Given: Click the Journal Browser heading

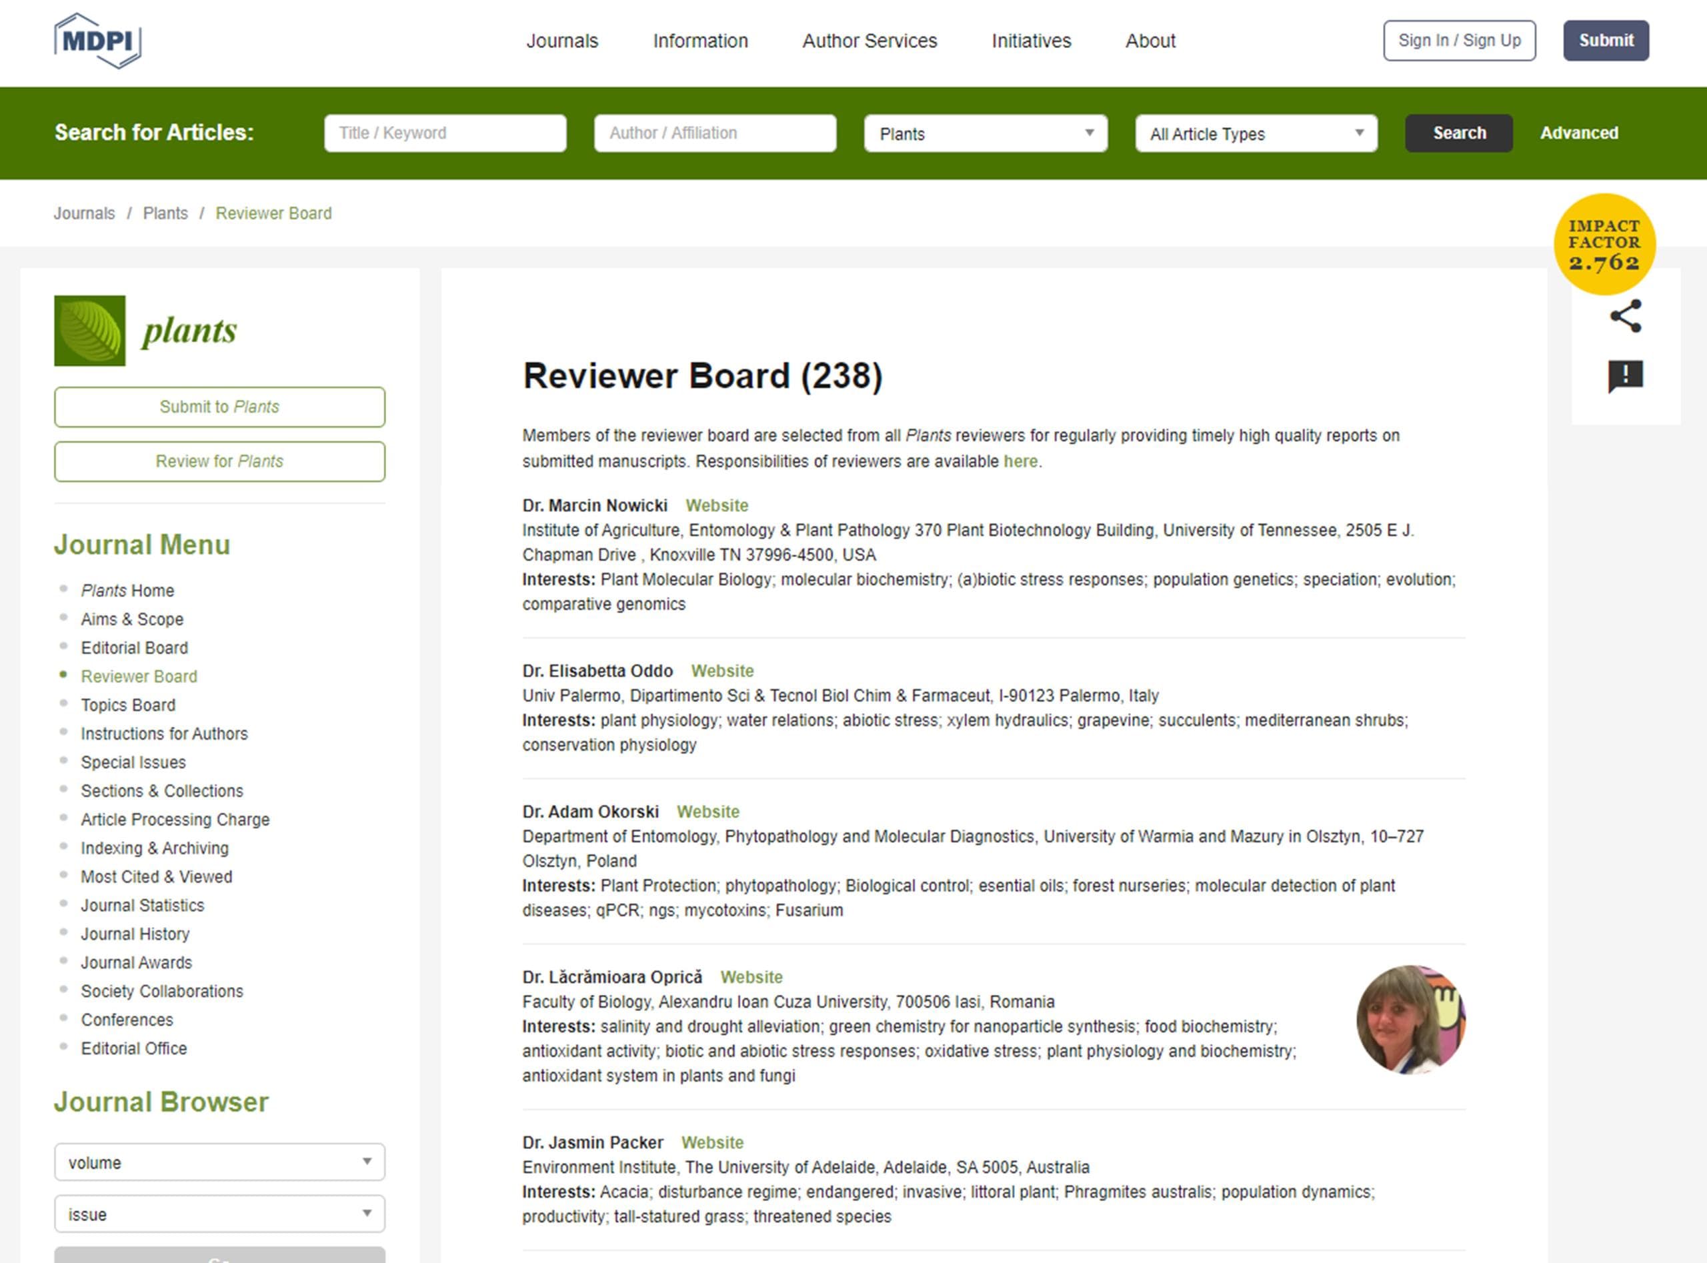Looking at the screenshot, I should (161, 1102).
